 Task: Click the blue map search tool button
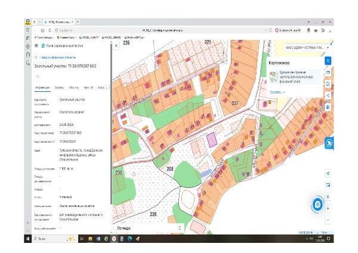point(328,61)
